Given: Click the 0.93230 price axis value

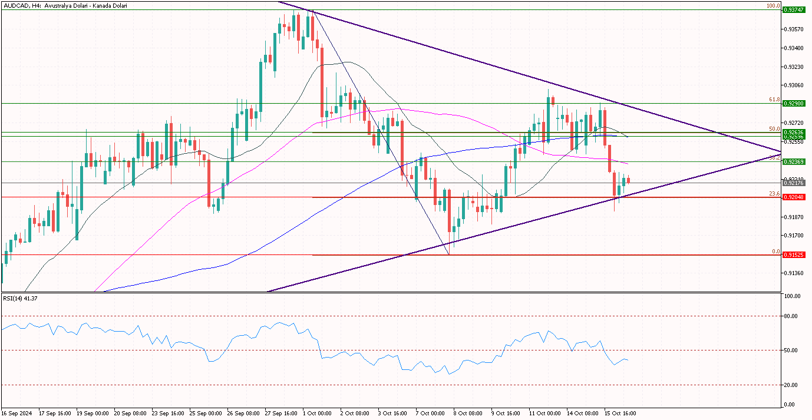Looking at the screenshot, I should [793, 67].
